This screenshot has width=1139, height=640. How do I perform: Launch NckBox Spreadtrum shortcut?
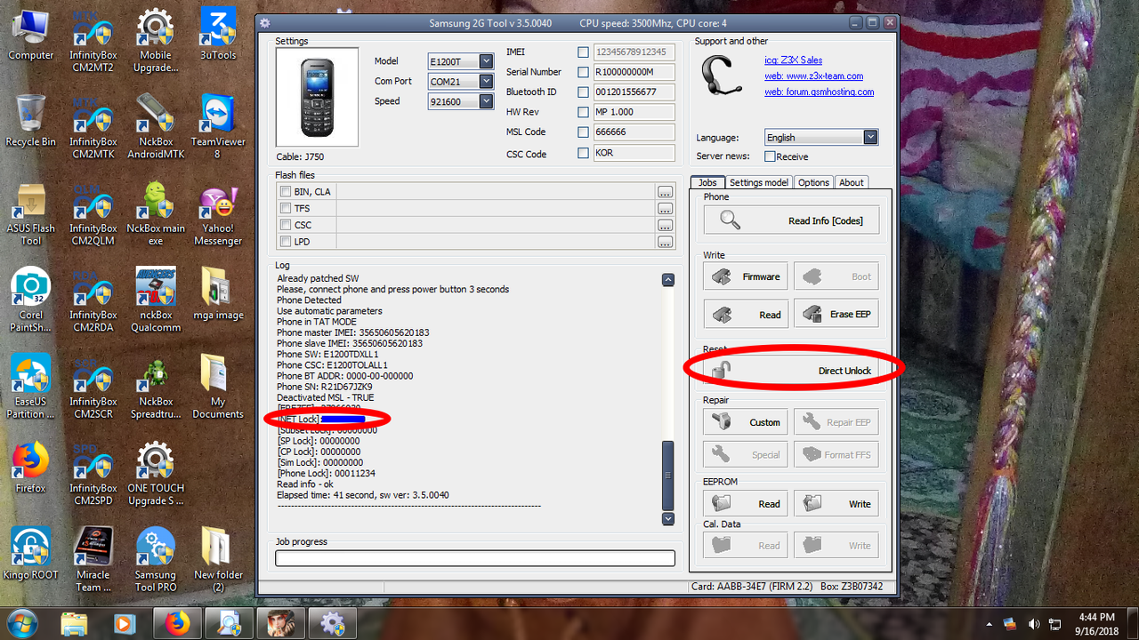pos(156,387)
